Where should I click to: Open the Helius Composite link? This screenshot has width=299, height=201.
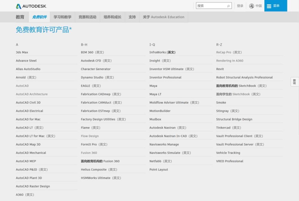[x=99, y=169]
